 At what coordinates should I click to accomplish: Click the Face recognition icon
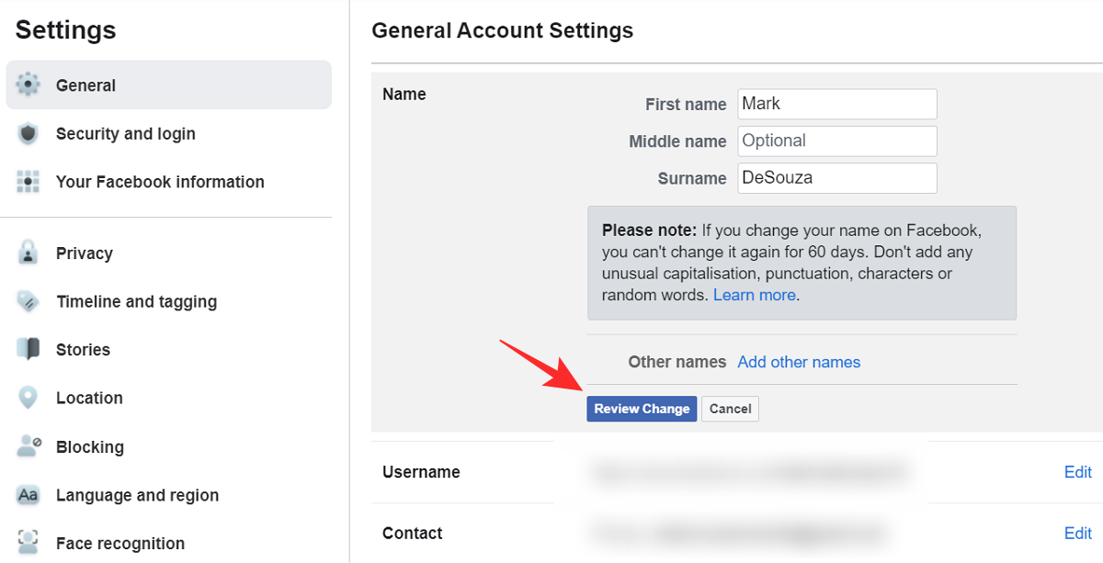(x=28, y=543)
